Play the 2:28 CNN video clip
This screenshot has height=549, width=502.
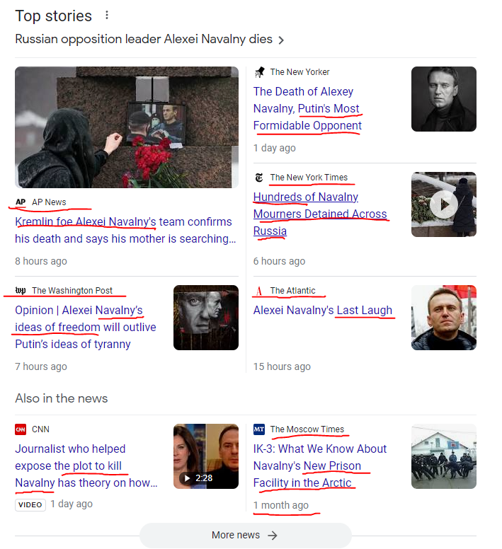pos(206,456)
